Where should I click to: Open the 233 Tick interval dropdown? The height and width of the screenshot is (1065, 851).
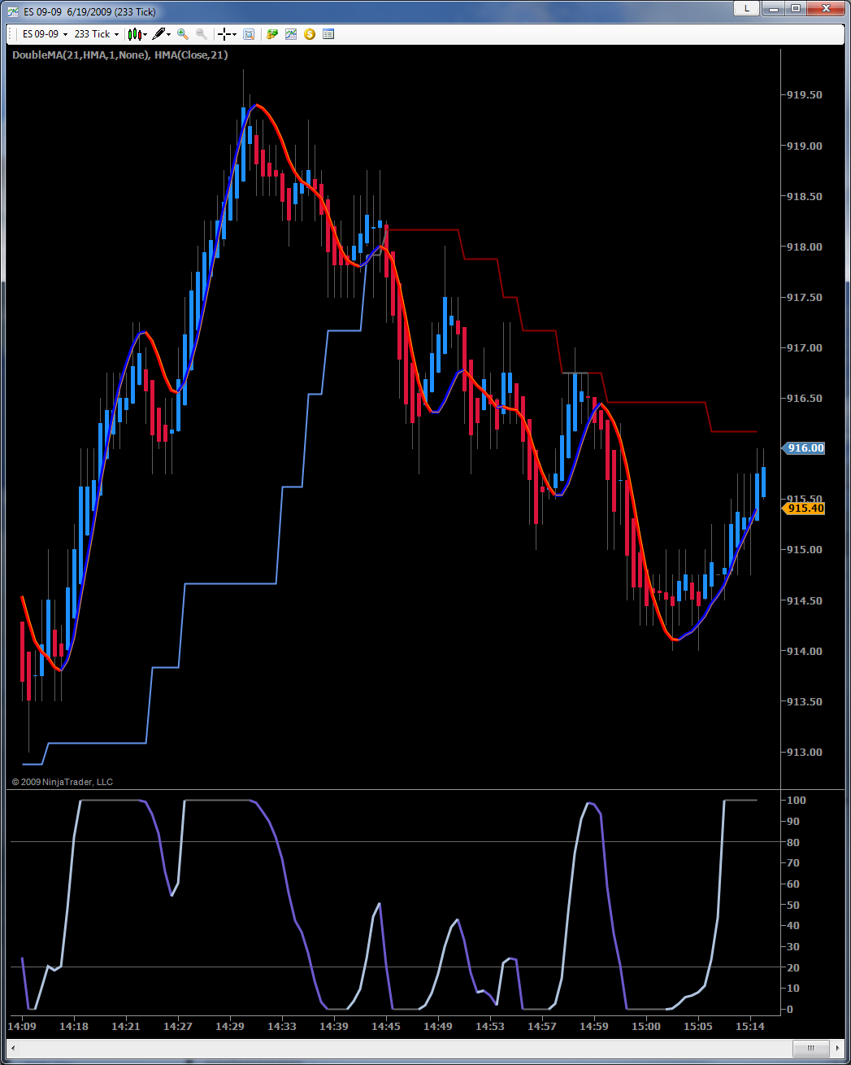[96, 34]
